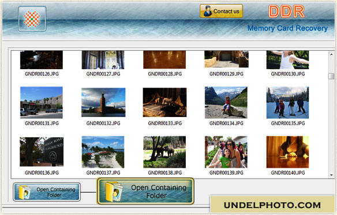Viewport: 337px width, 215px height.
Task: Select thumbnail GNDR00129.JPG
Action: 226,59
